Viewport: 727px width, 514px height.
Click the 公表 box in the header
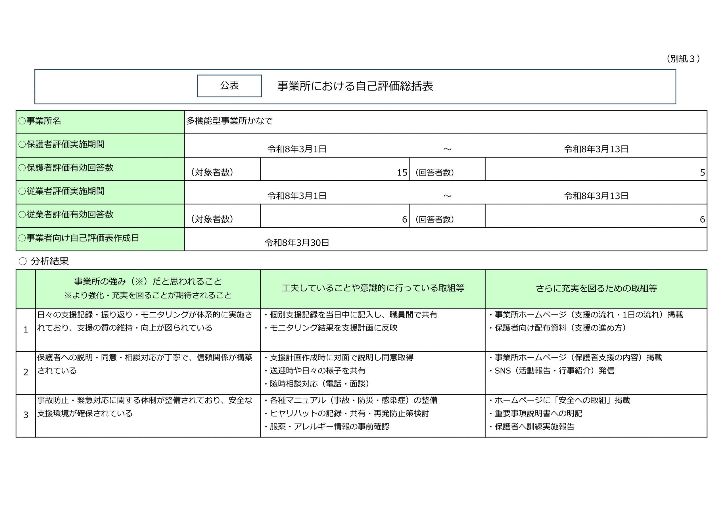coord(229,86)
